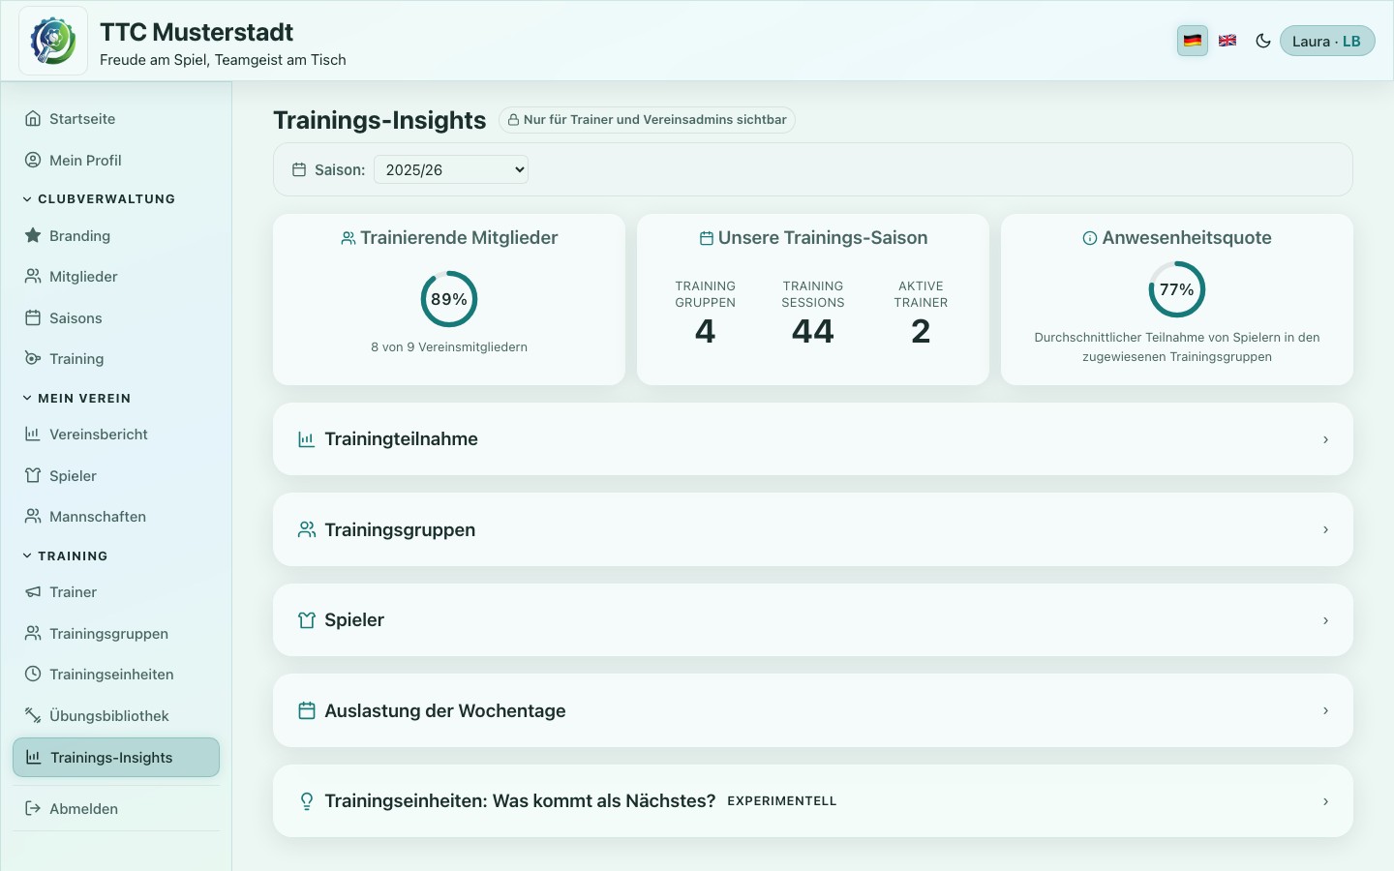Switch language to German flag

[1193, 41]
